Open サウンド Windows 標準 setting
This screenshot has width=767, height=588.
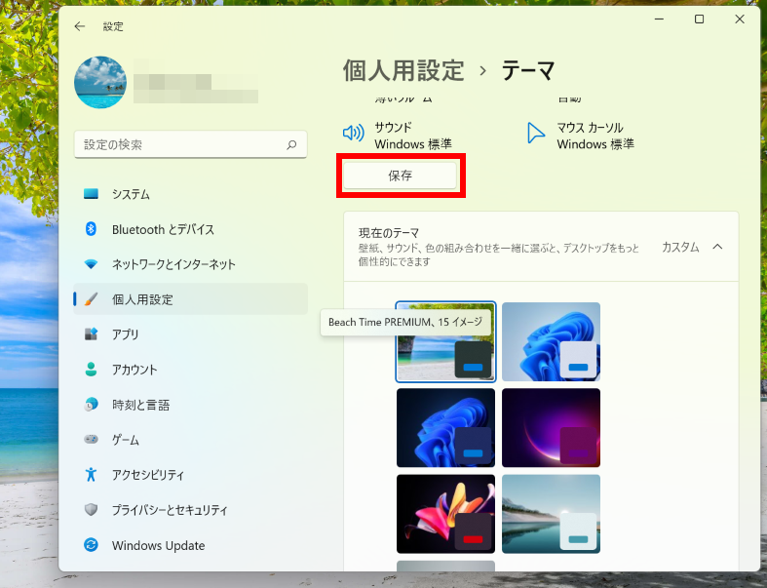pyautogui.click(x=398, y=136)
